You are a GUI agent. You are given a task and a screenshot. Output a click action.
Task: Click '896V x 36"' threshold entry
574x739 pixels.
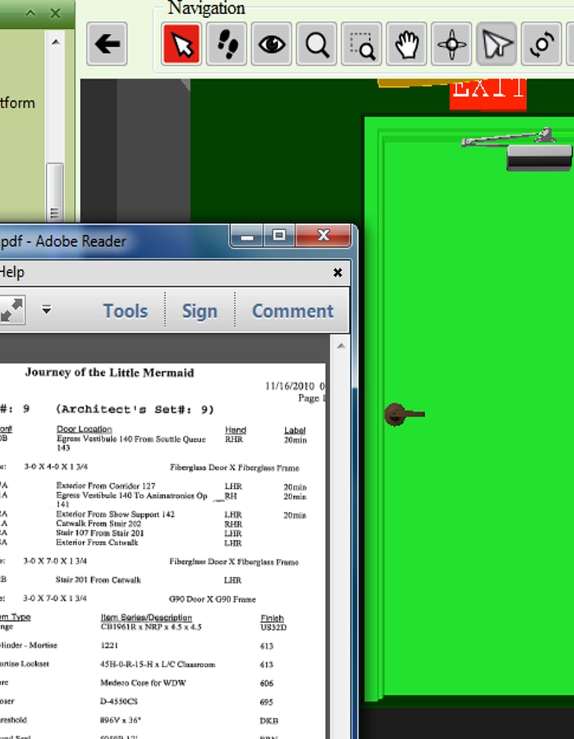(120, 720)
